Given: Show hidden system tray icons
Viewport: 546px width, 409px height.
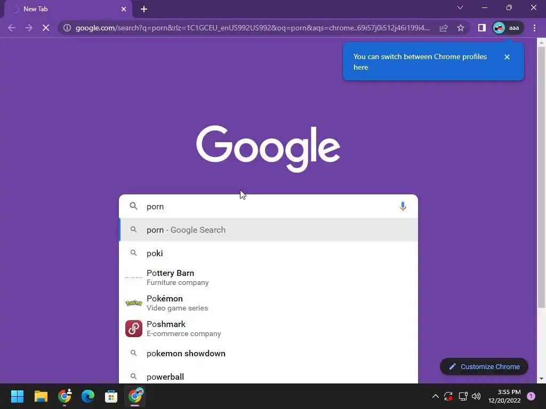Looking at the screenshot, I should [435, 396].
